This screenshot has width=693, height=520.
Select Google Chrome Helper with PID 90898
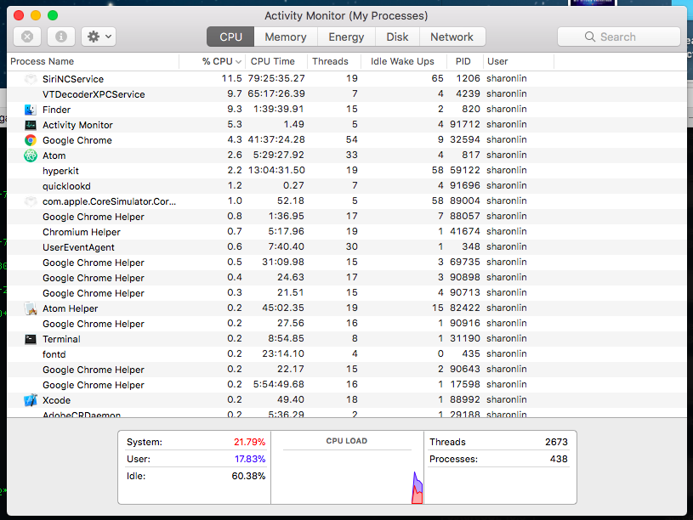tap(347, 278)
